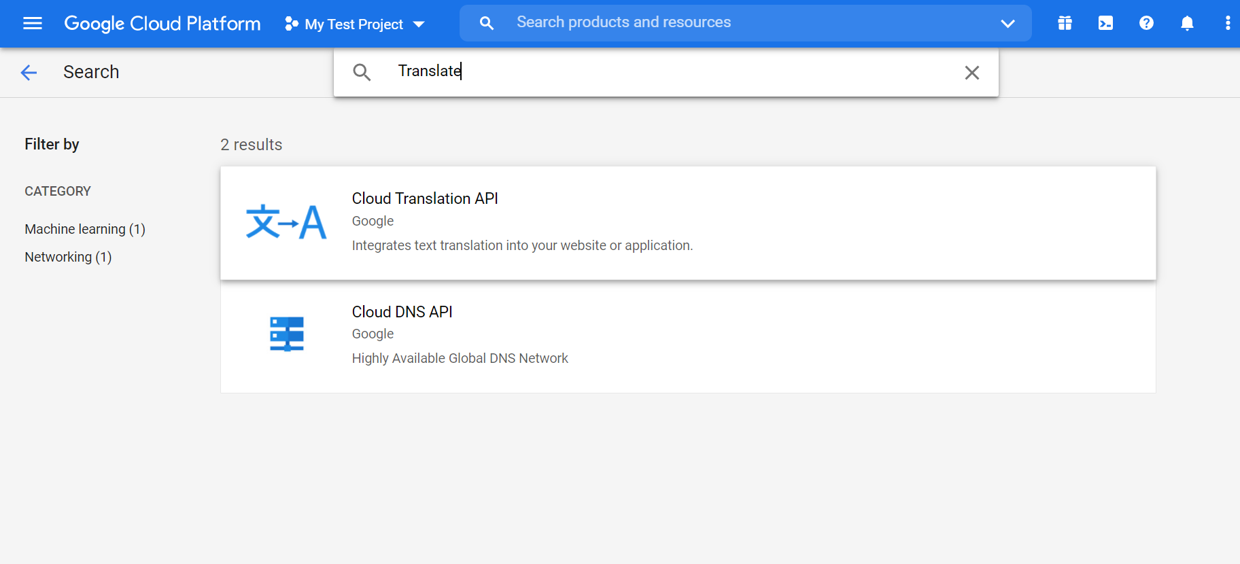Filter by Networking (1) category
Viewport: 1240px width, 564px height.
68,257
